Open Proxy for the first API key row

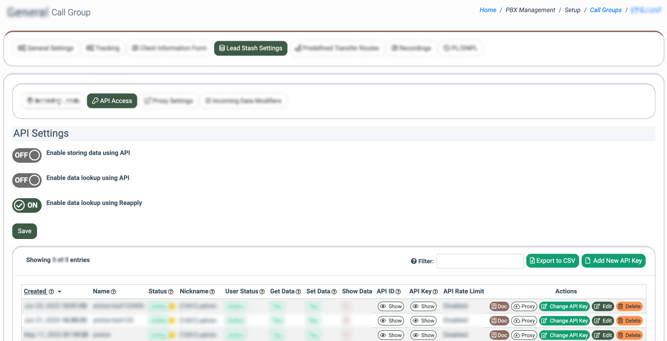(524, 307)
